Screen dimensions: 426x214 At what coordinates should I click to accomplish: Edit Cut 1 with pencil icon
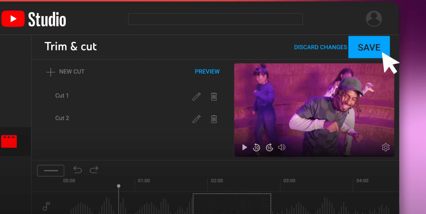pos(196,97)
